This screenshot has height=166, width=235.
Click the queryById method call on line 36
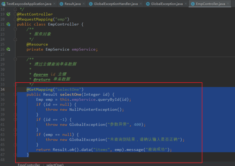click(x=109, y=100)
